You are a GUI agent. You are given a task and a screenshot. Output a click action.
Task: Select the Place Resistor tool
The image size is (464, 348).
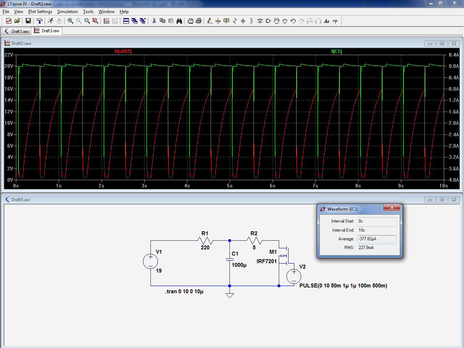coord(235,21)
